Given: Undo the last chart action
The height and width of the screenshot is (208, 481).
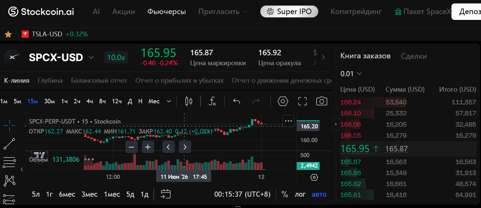Looking at the screenshot, I should [x=237, y=101].
